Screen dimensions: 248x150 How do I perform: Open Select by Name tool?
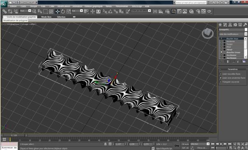[40, 11]
